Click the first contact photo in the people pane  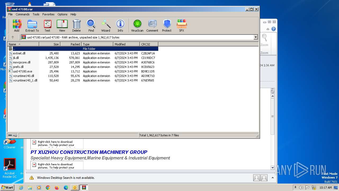(256, 178)
